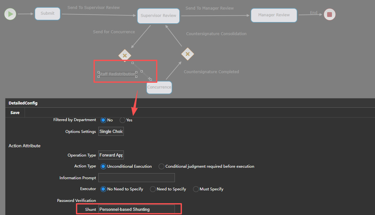Viewport: 375px width, 215px height.
Task: Open the Operation Type dropdown
Action: click(x=111, y=155)
